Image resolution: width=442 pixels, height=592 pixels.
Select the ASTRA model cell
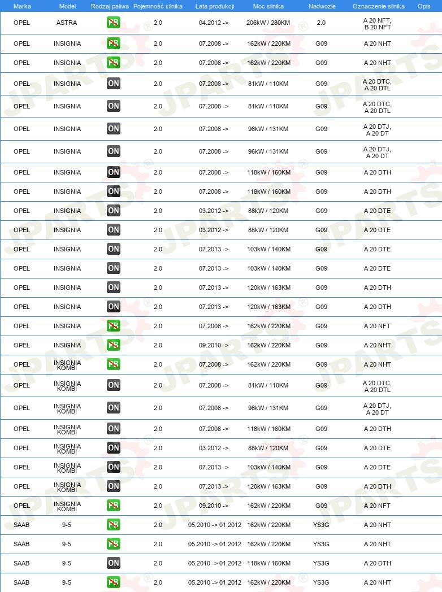67,23
